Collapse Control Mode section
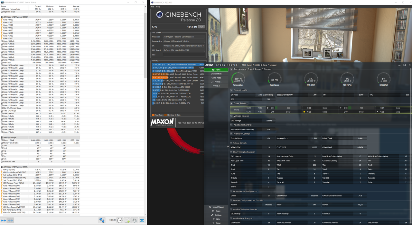 click(231, 90)
